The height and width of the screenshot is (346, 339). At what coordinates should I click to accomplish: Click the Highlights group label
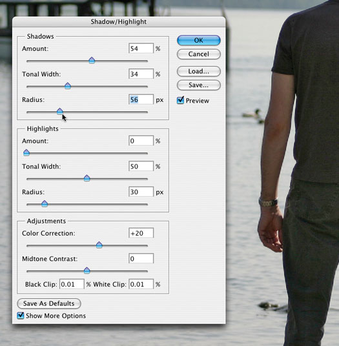click(43, 128)
